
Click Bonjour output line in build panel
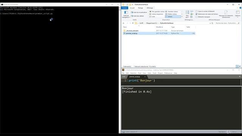[x=128, y=88]
